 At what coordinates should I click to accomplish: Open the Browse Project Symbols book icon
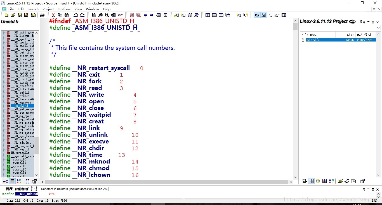tap(190, 15)
